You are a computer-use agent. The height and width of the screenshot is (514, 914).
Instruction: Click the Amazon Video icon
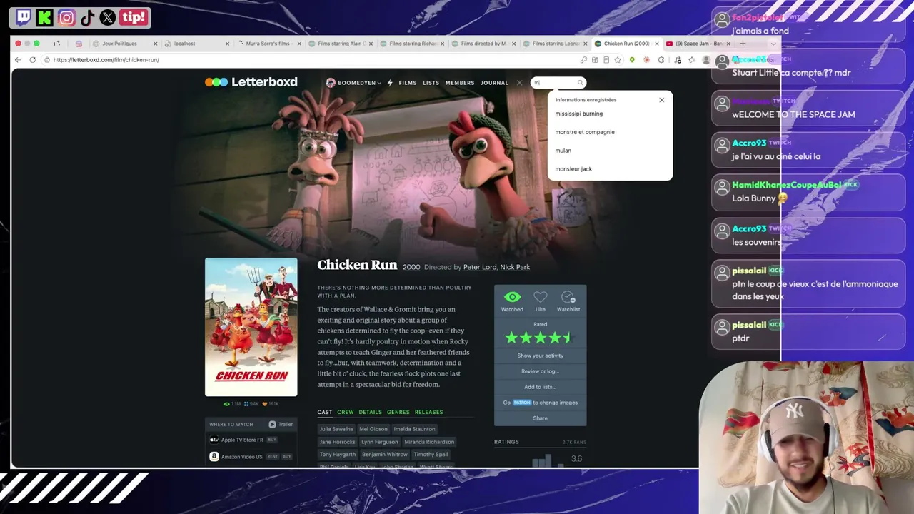pos(214,456)
